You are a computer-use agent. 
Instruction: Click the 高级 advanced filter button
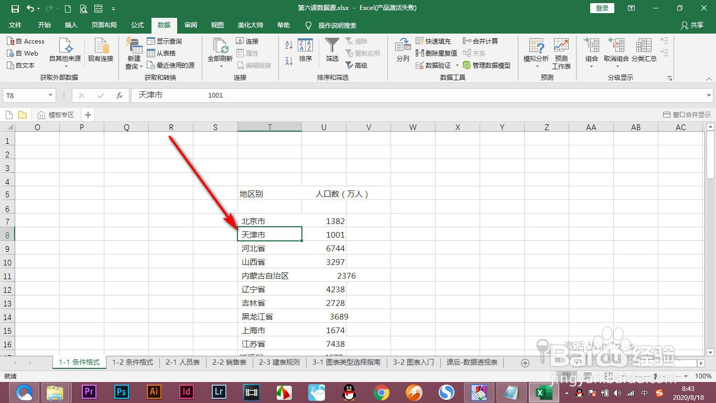362,65
